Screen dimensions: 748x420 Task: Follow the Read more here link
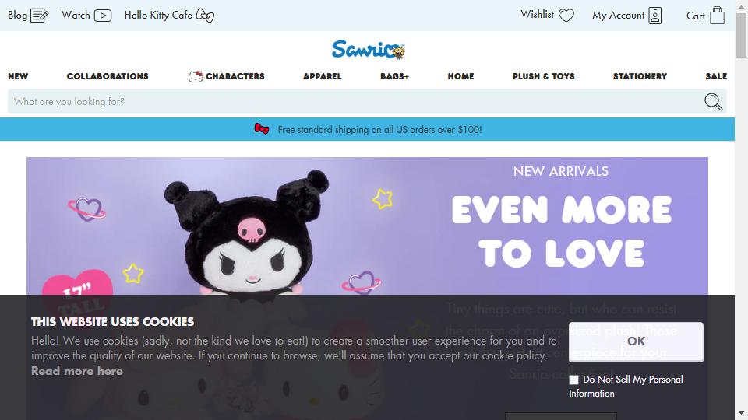pos(77,371)
